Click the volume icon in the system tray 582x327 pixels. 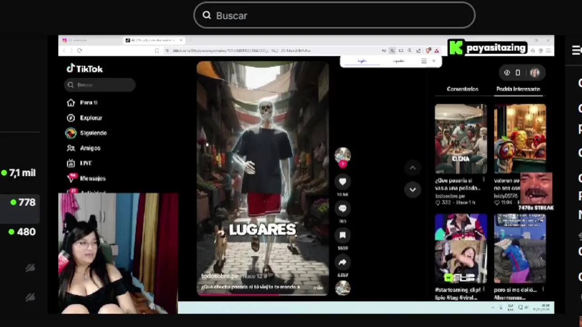click(x=526, y=307)
